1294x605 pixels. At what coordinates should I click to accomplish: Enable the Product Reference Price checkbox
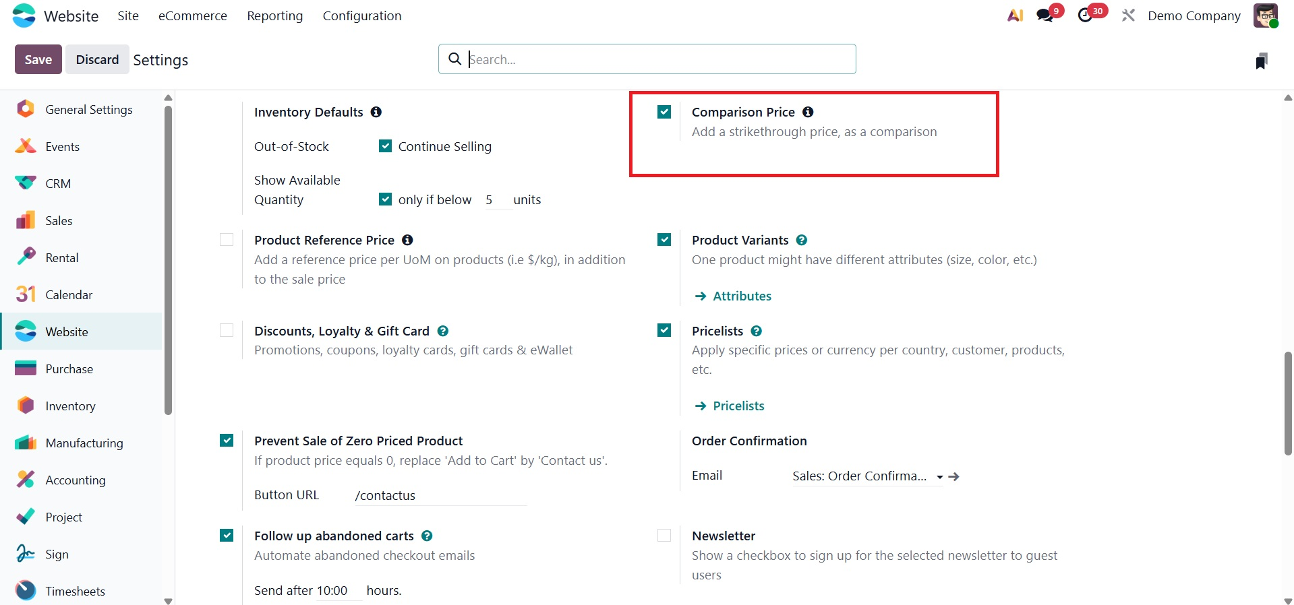pyautogui.click(x=227, y=240)
